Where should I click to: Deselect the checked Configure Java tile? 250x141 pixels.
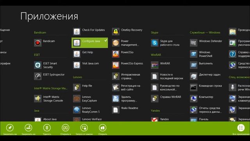[89, 43]
